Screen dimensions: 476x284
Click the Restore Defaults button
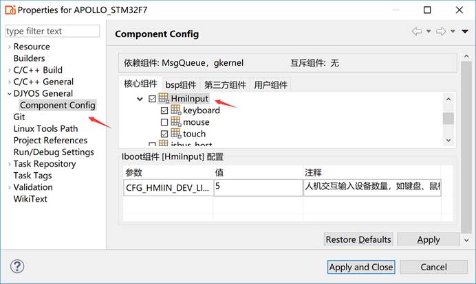[x=358, y=239]
